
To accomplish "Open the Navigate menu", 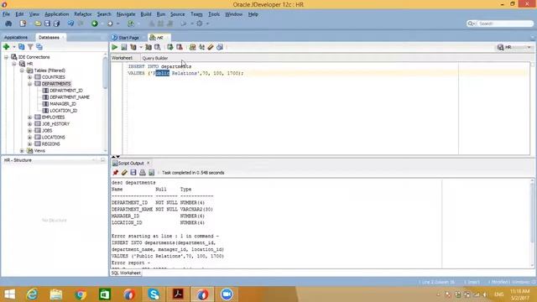I will click(x=126, y=14).
